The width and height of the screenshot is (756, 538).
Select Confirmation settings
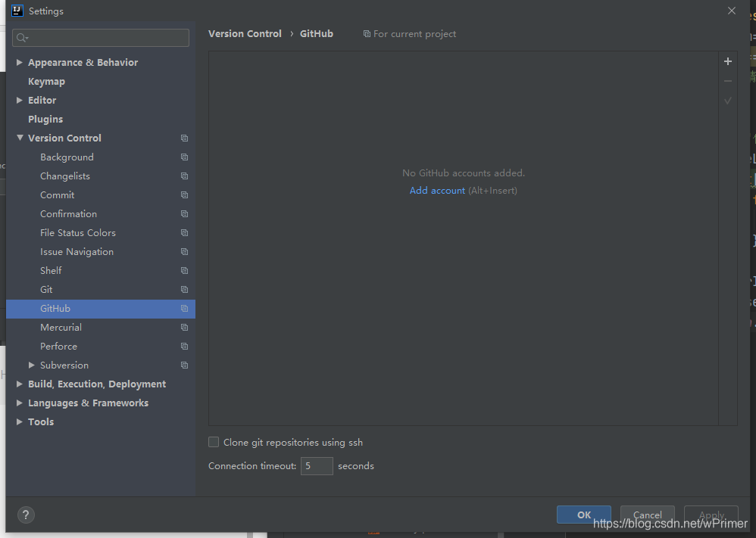click(x=68, y=214)
